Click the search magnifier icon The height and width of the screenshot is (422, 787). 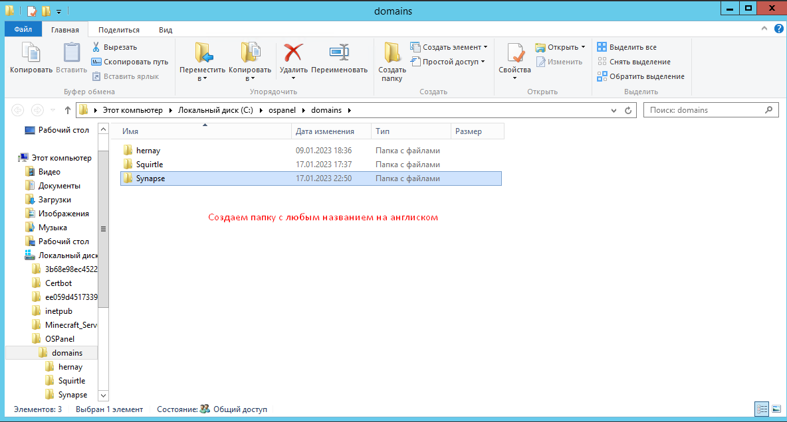click(768, 109)
